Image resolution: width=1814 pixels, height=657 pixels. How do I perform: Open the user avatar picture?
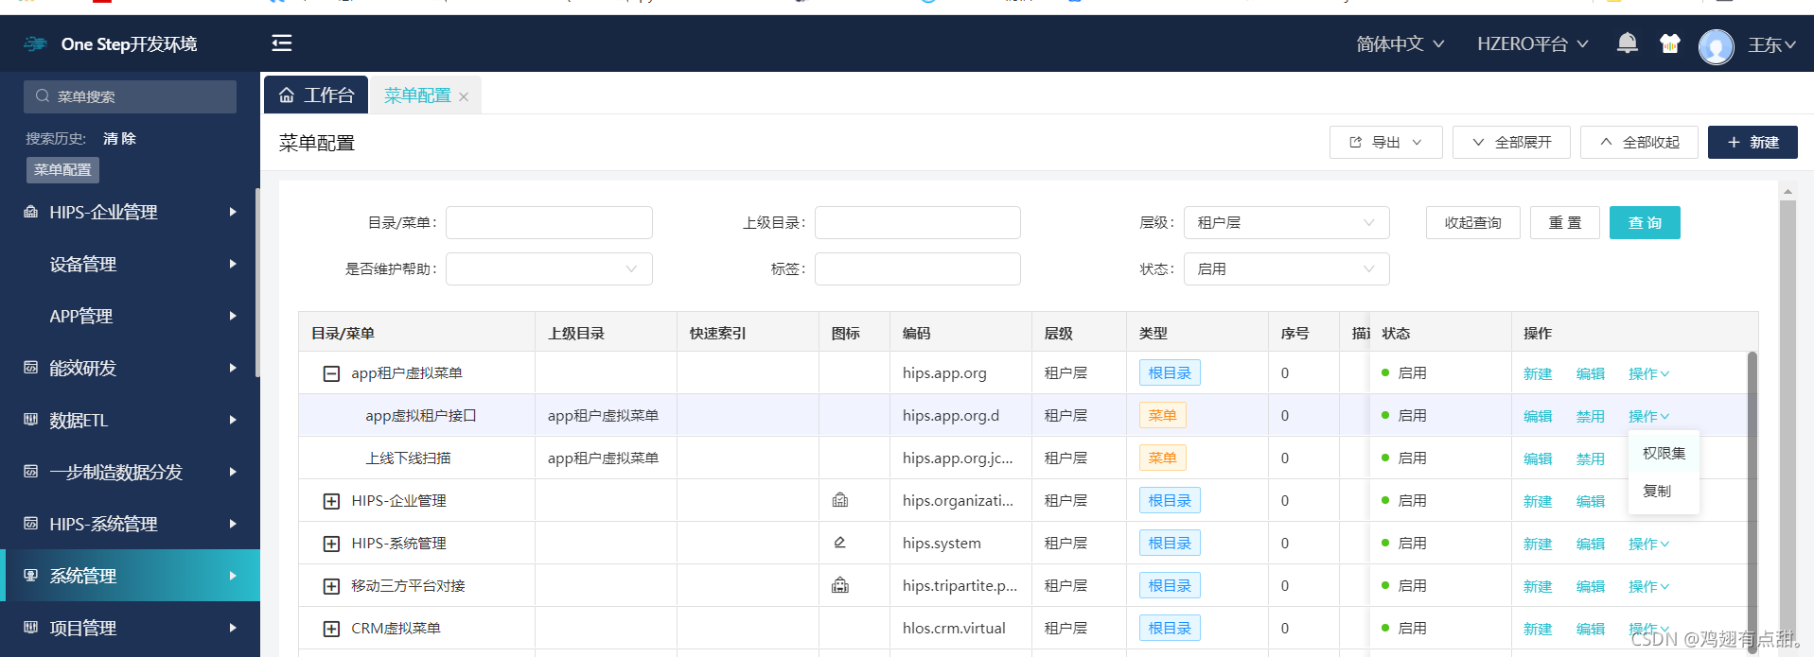click(x=1716, y=46)
